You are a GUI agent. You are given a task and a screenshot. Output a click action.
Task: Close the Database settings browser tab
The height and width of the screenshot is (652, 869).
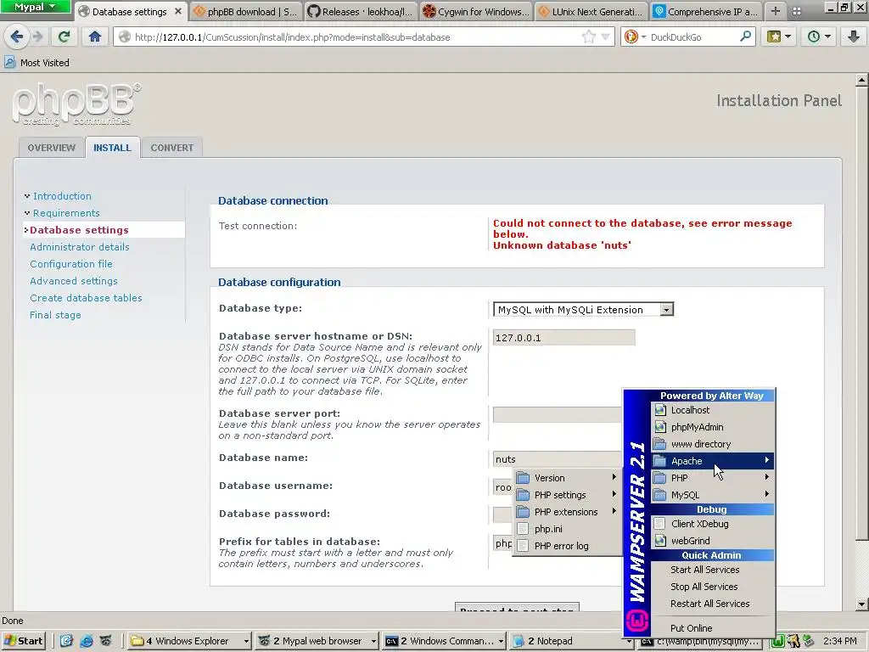(x=178, y=11)
